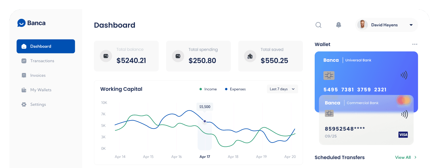Click the notification bell icon
This screenshot has width=439, height=168.
(x=338, y=25)
